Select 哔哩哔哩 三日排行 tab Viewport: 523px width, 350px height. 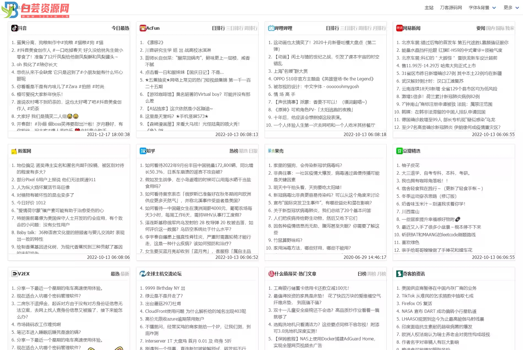[349, 28]
